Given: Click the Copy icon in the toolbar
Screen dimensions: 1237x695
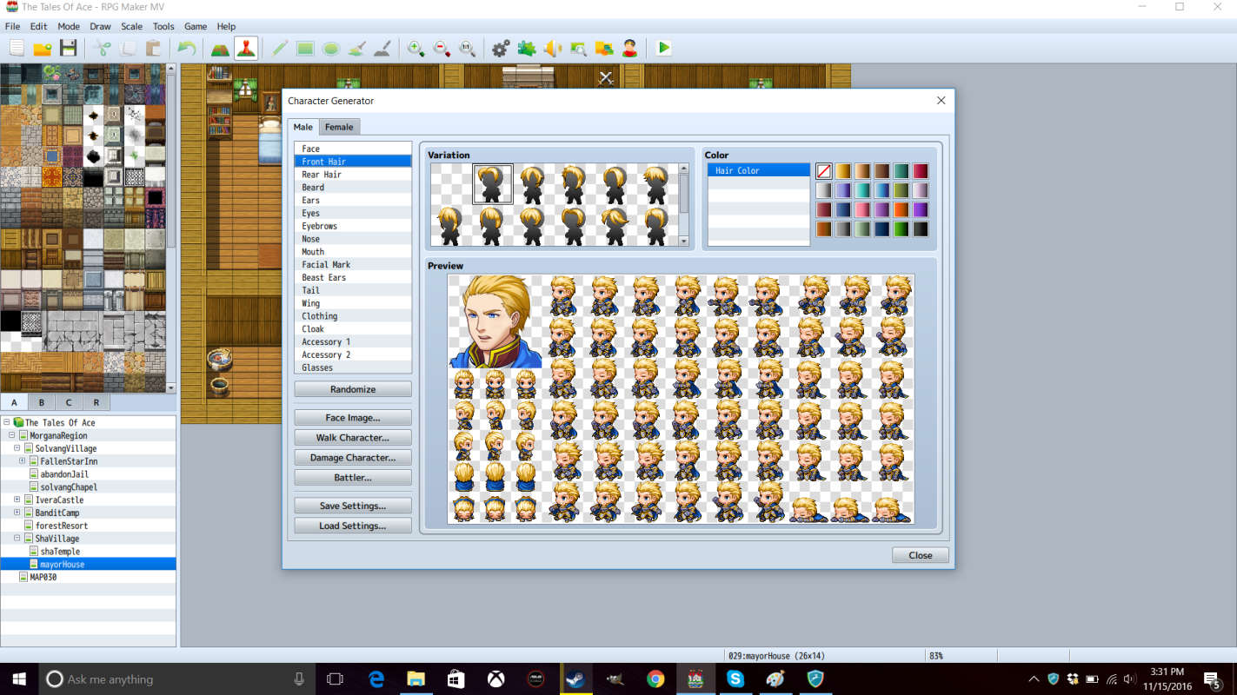Looking at the screenshot, I should (x=128, y=49).
